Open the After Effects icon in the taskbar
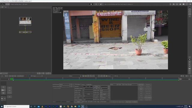 click(x=46, y=106)
